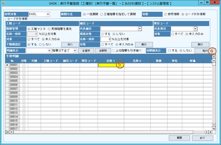Expand the 代表細目 combo box
221x145 pixels.
click(139, 29)
